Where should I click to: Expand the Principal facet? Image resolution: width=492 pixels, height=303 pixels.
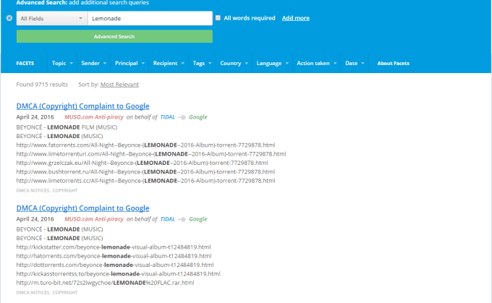pyautogui.click(x=130, y=63)
